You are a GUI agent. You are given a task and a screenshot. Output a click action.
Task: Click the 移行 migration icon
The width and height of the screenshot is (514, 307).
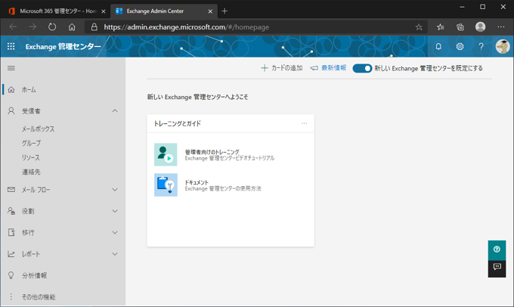(x=11, y=232)
